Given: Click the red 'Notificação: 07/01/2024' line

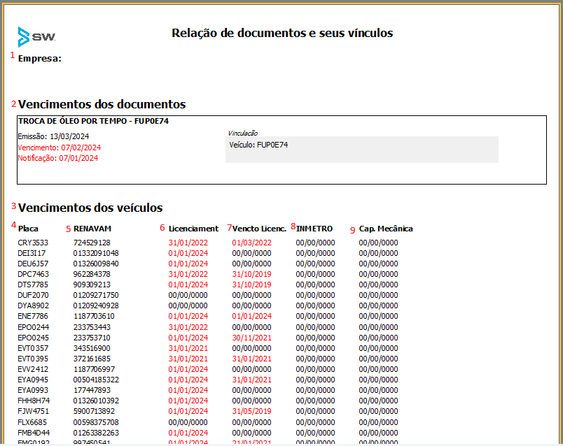Looking at the screenshot, I should [58, 158].
